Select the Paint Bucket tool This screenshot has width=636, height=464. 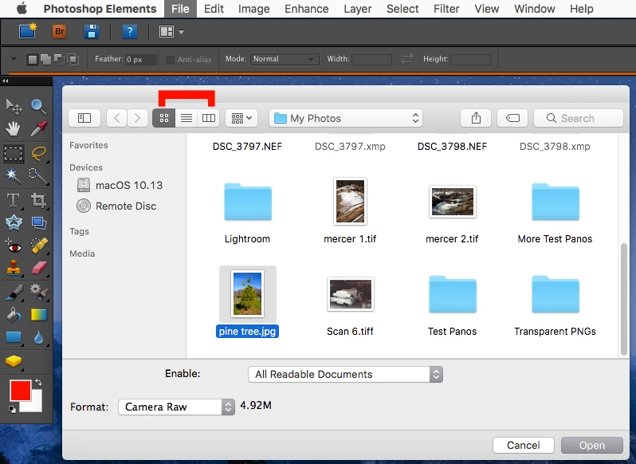14,315
